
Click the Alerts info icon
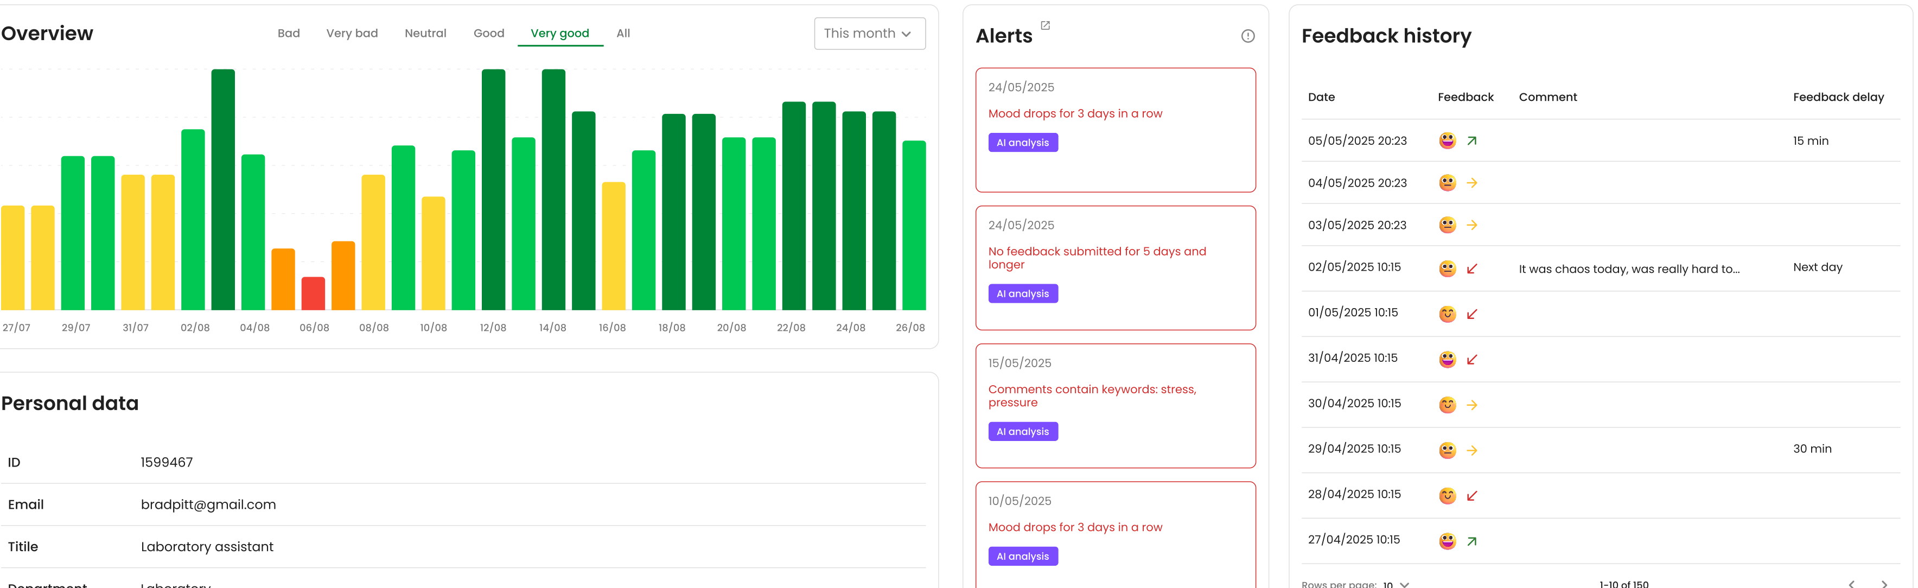click(x=1248, y=36)
